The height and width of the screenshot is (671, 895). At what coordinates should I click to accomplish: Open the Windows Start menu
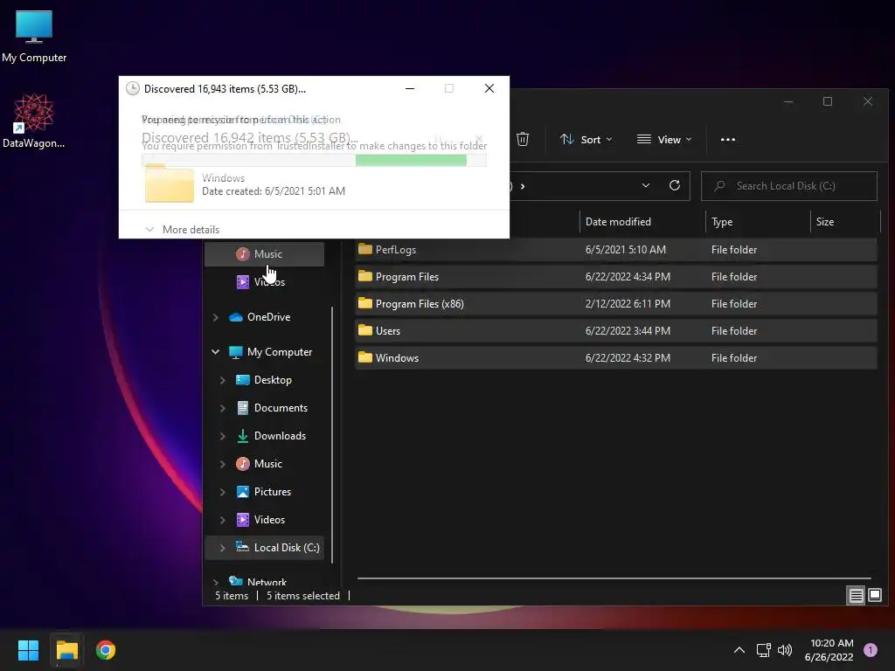28,650
